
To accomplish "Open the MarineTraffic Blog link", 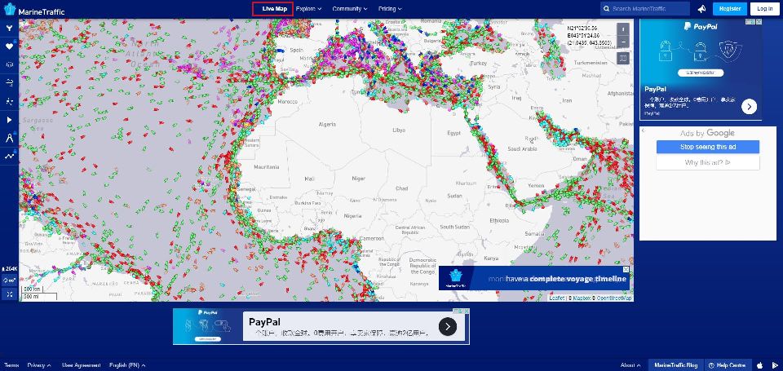I will [674, 364].
